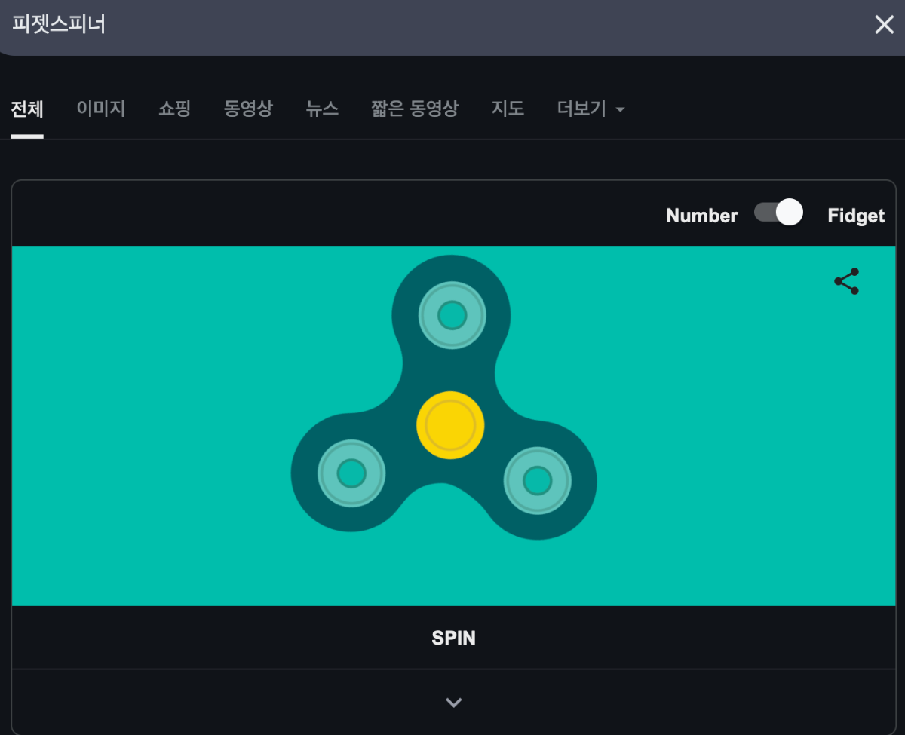The width and height of the screenshot is (905, 735).
Task: Open the 더보기 dropdown menu
Action: click(591, 109)
